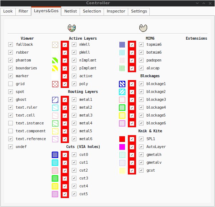Minimize the Controller window with the down-arrow button
215x207 pixels.
coord(197,3)
